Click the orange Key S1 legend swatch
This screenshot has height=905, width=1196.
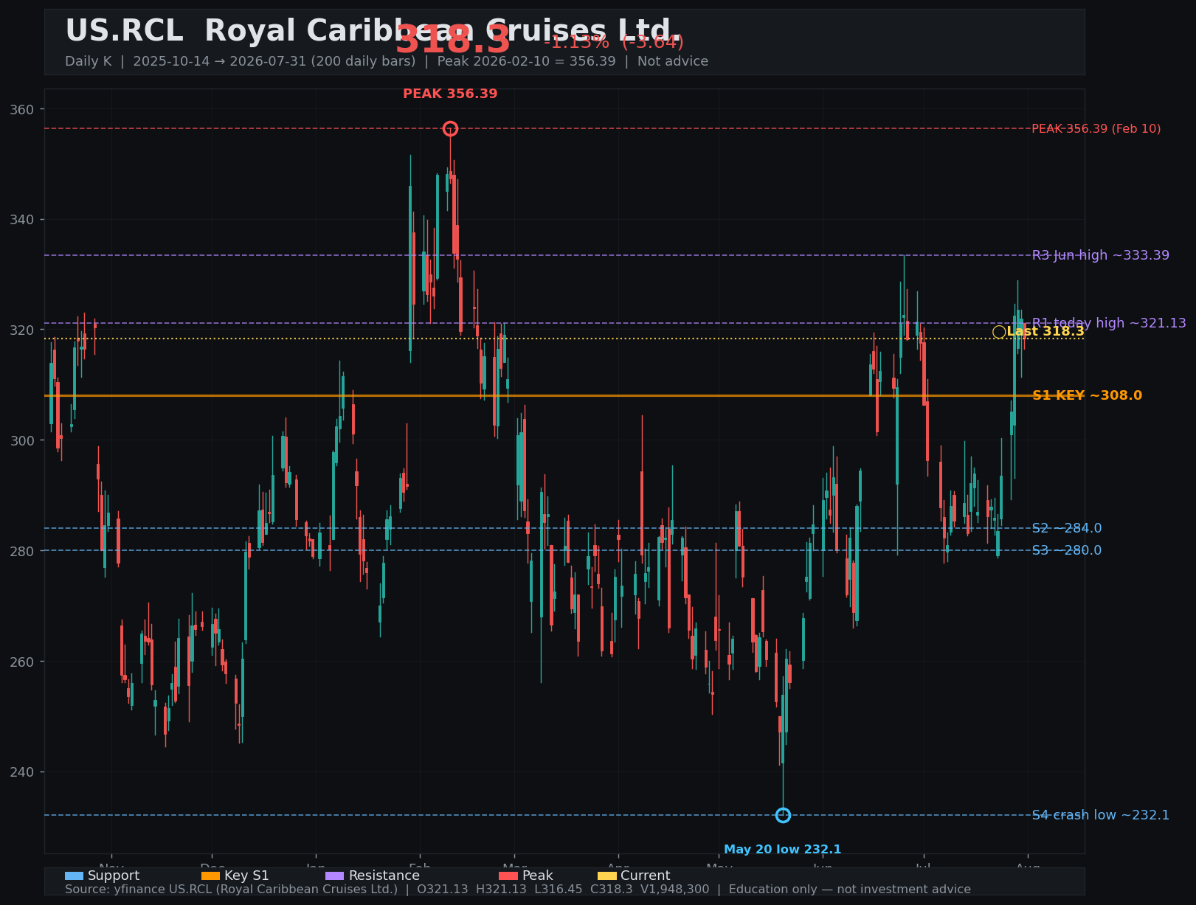[210, 876]
